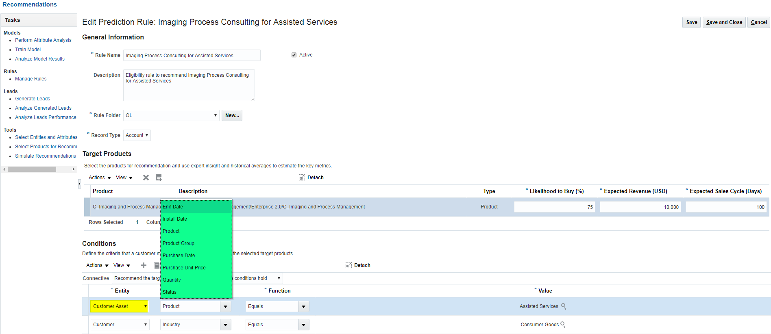
Task: Collapse the Tasks pane with splitter arrow
Action: click(79, 184)
